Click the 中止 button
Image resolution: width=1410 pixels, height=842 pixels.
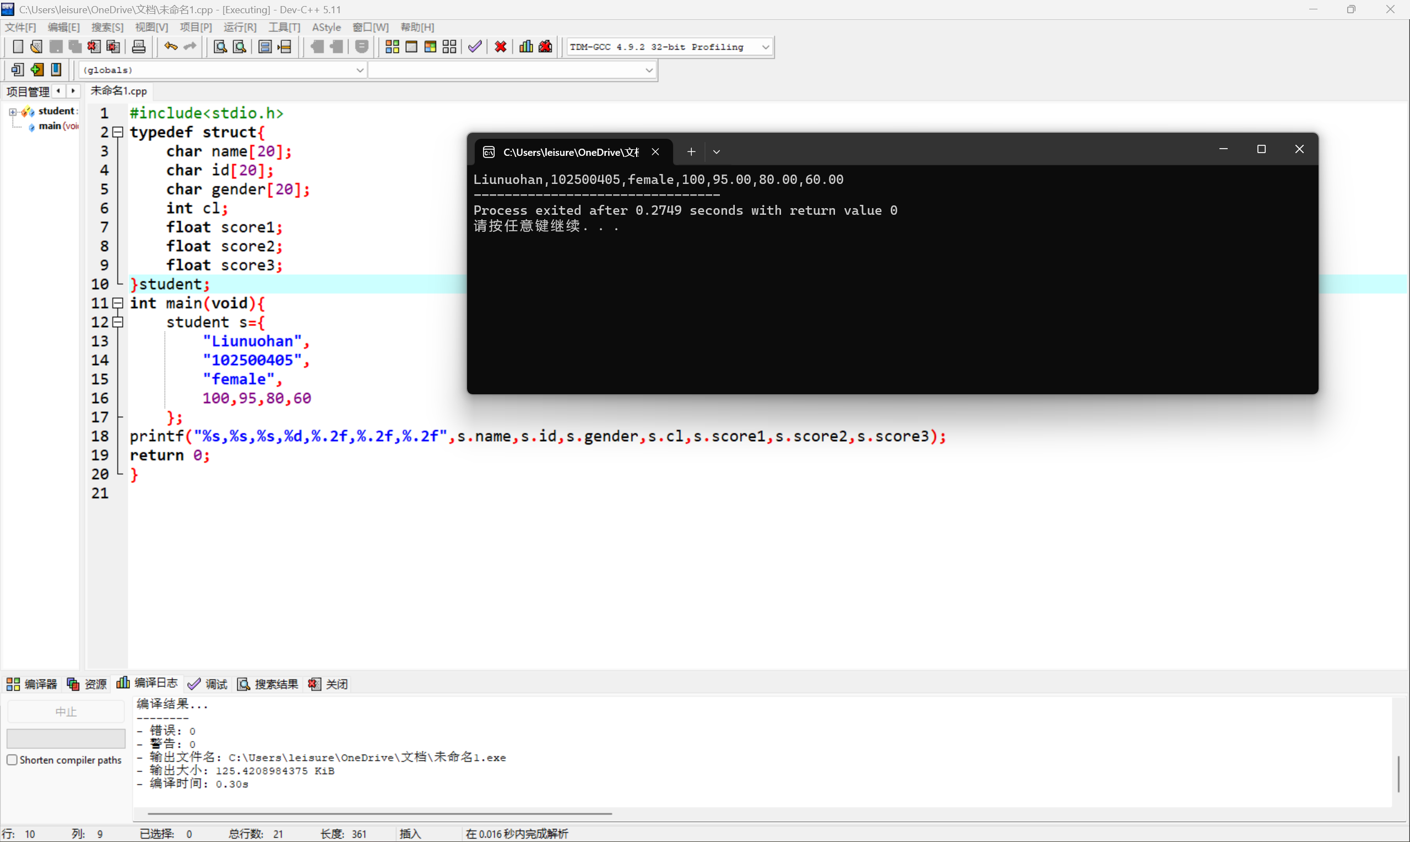point(66,710)
